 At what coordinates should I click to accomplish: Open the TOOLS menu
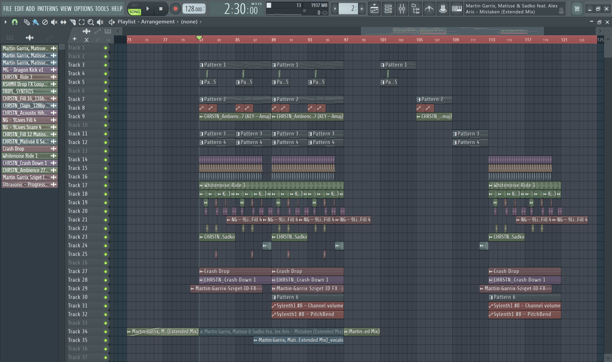(x=102, y=9)
